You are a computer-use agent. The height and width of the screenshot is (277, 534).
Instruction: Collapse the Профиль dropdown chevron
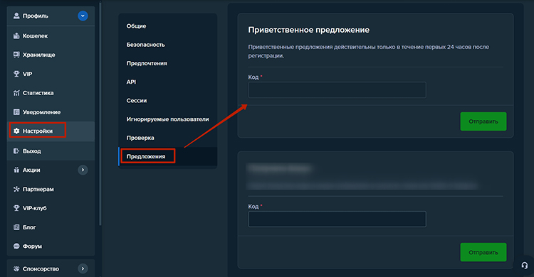(x=83, y=16)
